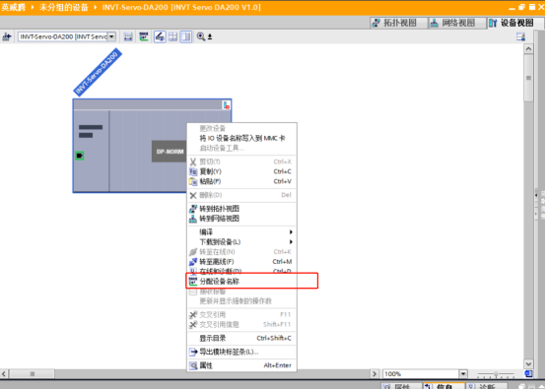Screen dimensions: 546x390
Task: Switch to 网络视图 tab
Action: pyautogui.click(x=453, y=23)
